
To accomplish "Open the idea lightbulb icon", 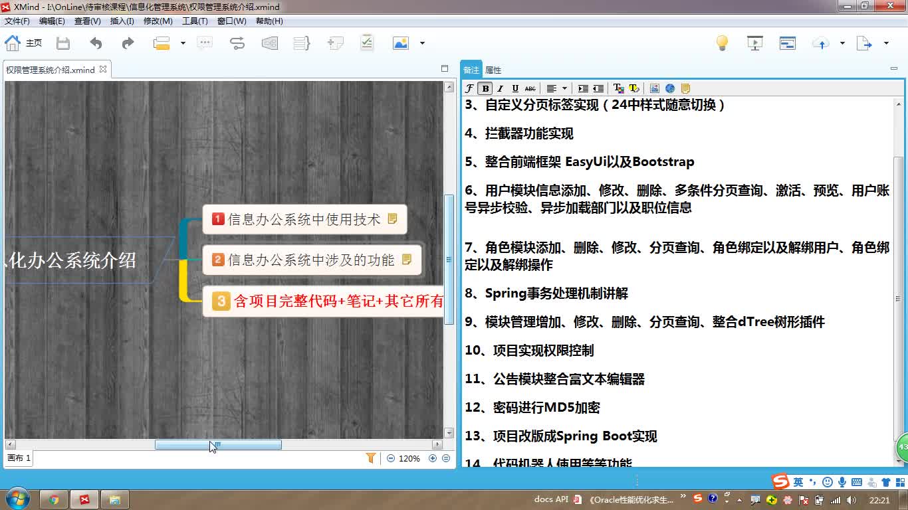I will [722, 43].
